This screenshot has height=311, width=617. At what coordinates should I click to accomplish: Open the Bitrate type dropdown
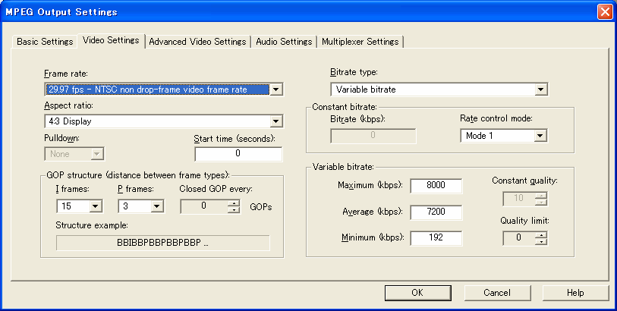[540, 90]
